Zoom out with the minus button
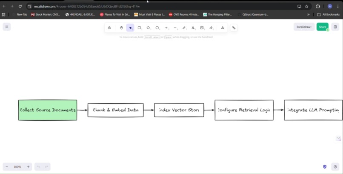343x174 pixels. [x=7, y=167]
